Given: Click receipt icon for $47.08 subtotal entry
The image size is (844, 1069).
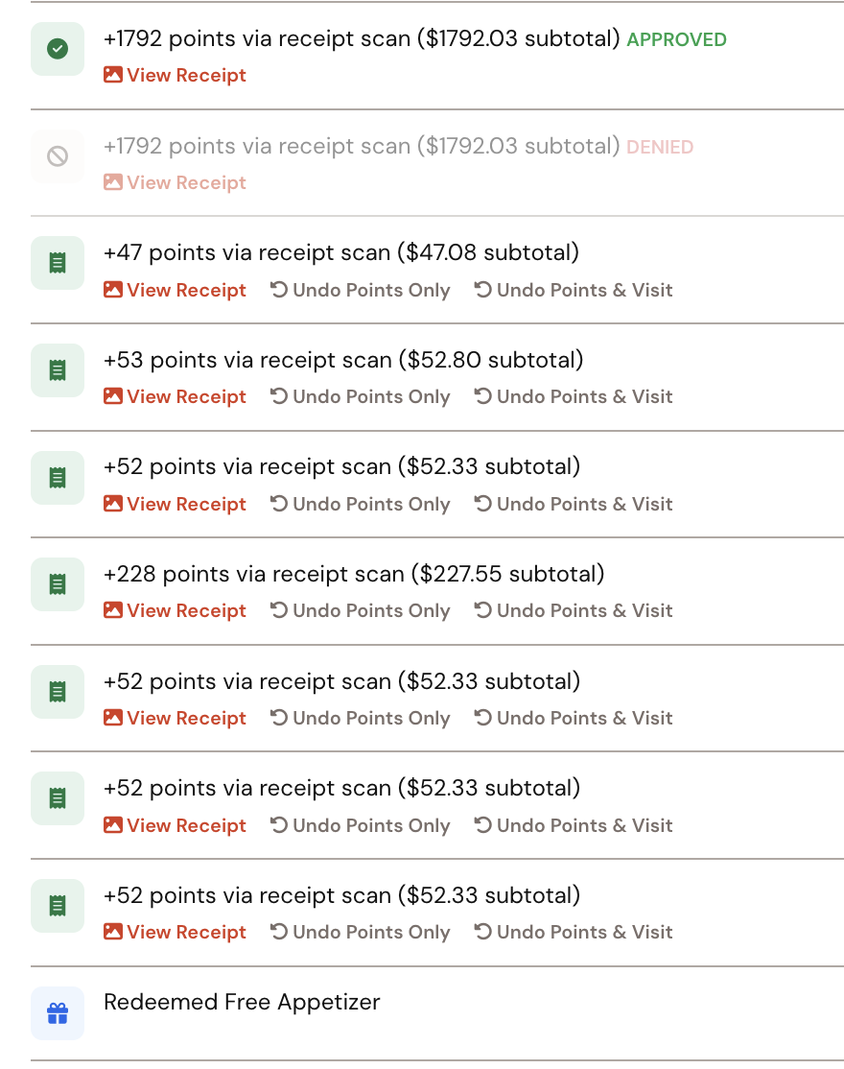Looking at the screenshot, I should tap(58, 263).
